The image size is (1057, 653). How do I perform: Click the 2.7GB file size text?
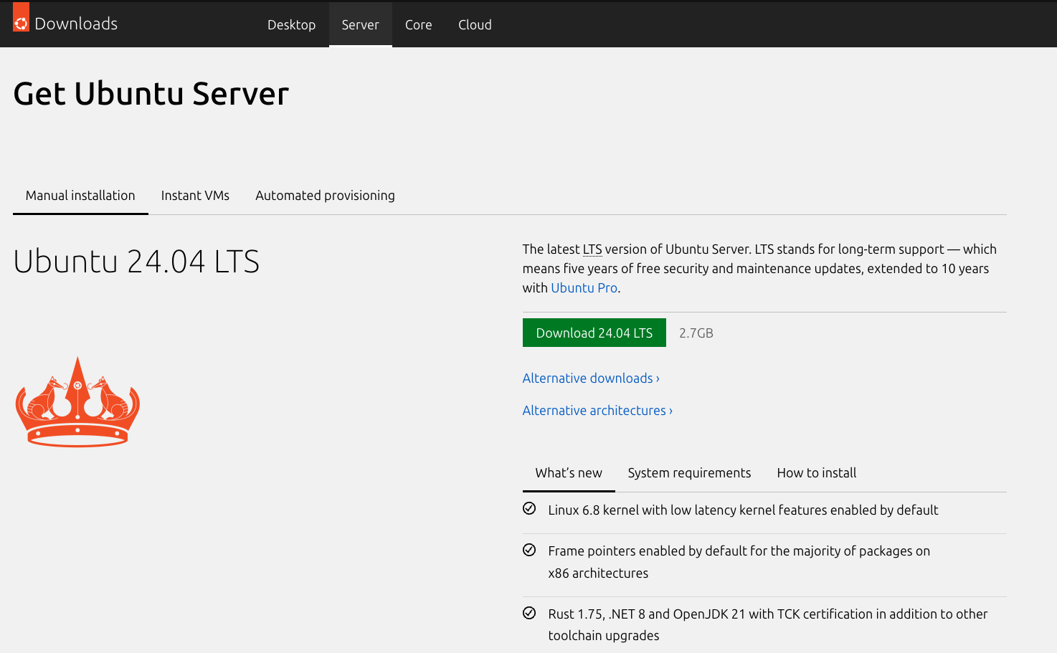pyautogui.click(x=696, y=333)
